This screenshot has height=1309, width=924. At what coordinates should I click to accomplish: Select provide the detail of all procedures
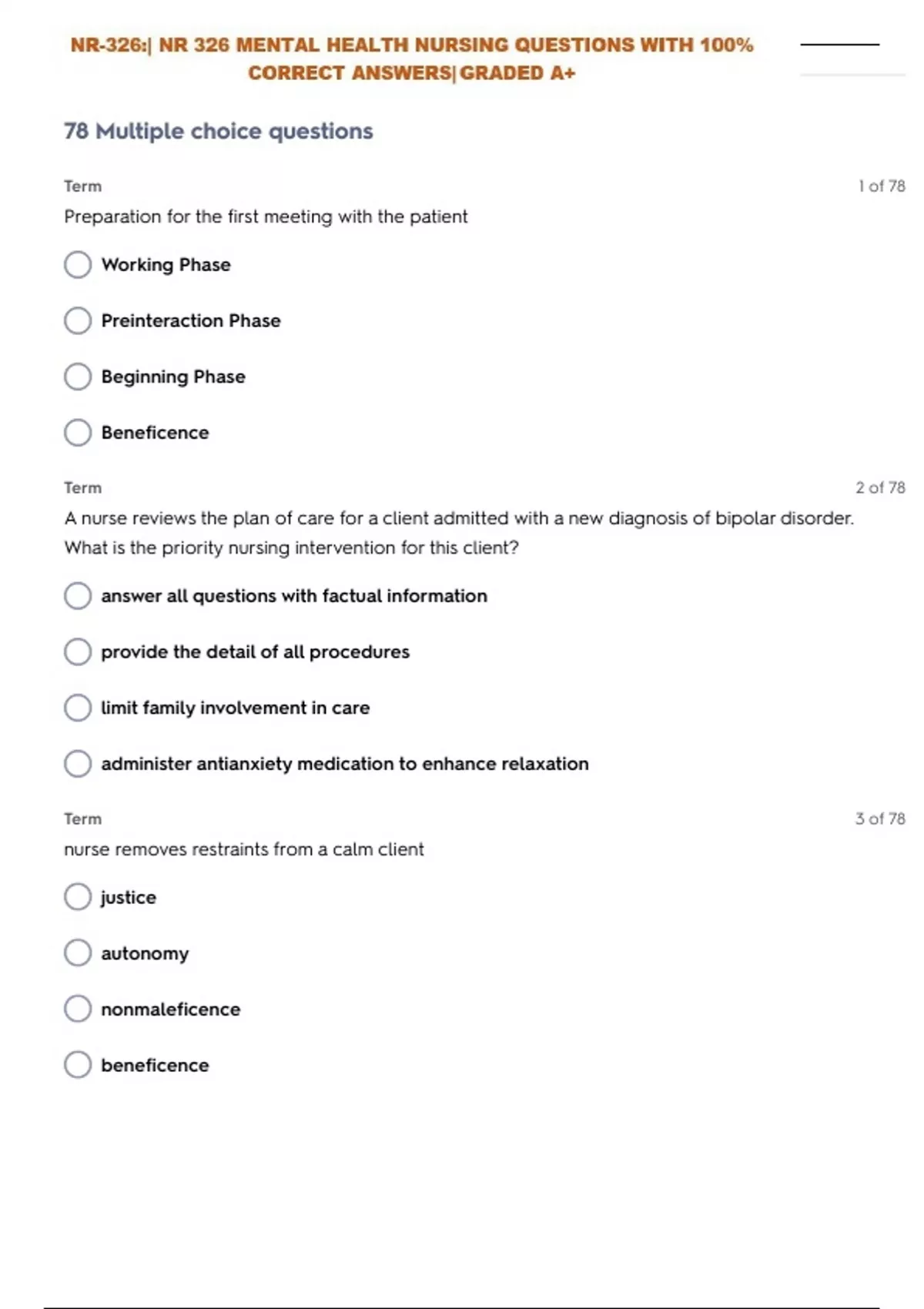(78, 652)
